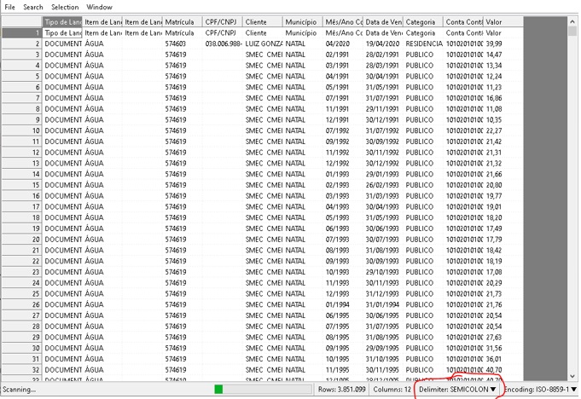Select the Valor column header

(503, 21)
